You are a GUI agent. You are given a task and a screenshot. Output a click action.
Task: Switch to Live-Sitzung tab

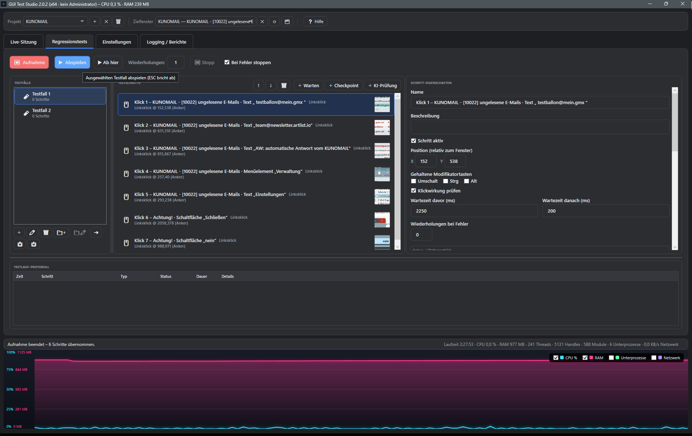click(23, 42)
